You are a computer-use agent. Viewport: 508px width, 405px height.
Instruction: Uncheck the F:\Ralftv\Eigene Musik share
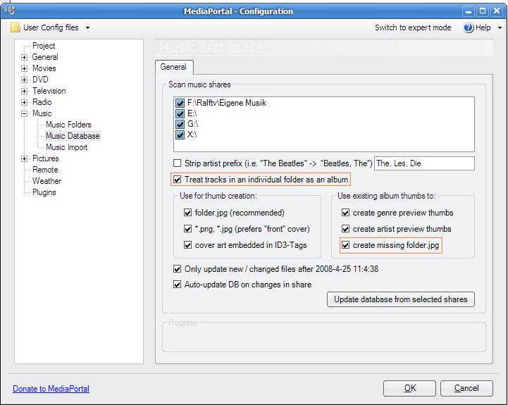(x=180, y=103)
